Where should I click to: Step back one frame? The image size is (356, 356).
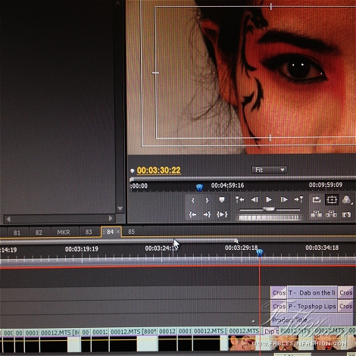[255, 199]
